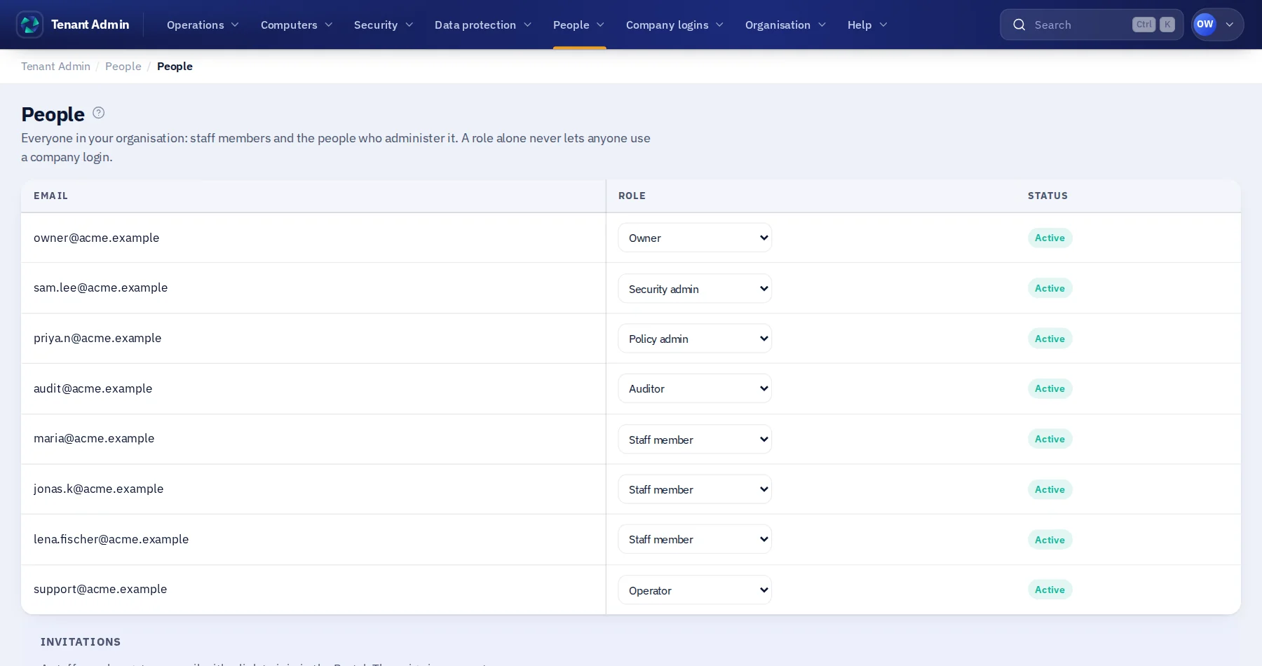Open role dropdown for jonas.k@acme.example
This screenshot has height=666, width=1262.
pyautogui.click(x=695, y=489)
